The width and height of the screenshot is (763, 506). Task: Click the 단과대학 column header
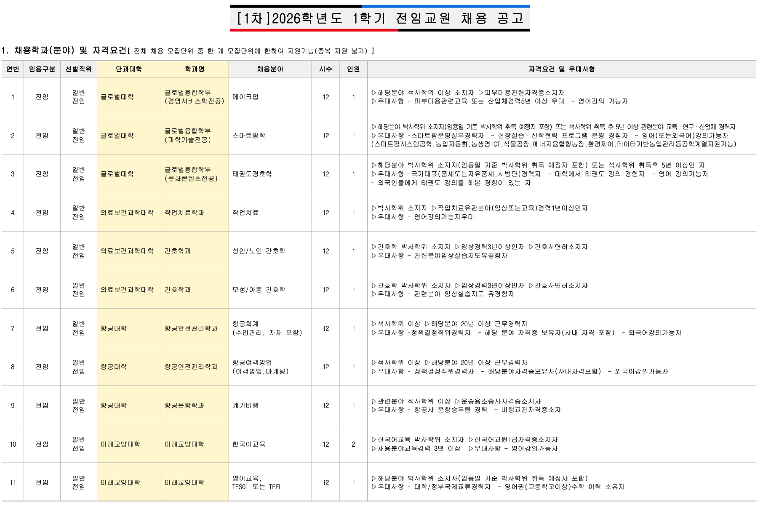pos(129,69)
